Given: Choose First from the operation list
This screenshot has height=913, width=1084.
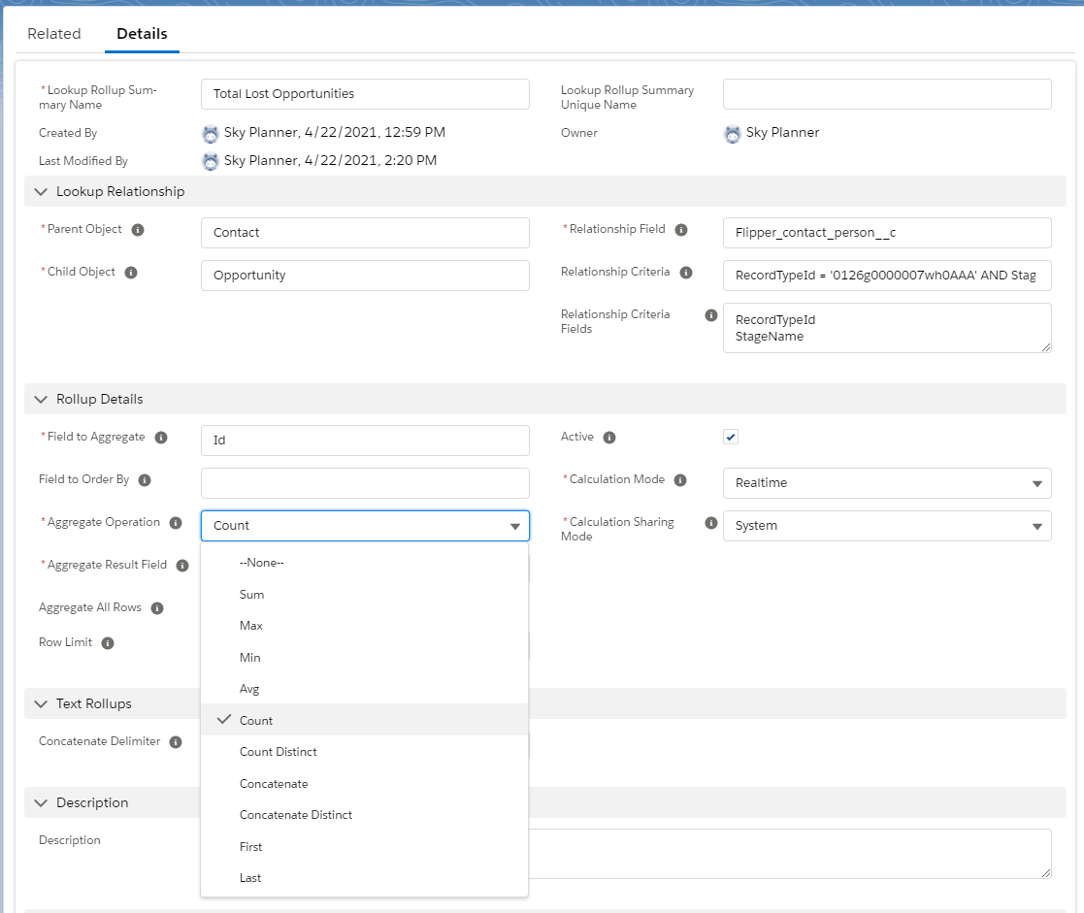Looking at the screenshot, I should click(364, 847).
